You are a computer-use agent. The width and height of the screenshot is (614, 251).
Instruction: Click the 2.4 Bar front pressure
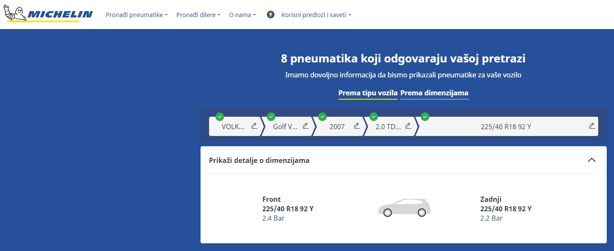pyautogui.click(x=273, y=219)
